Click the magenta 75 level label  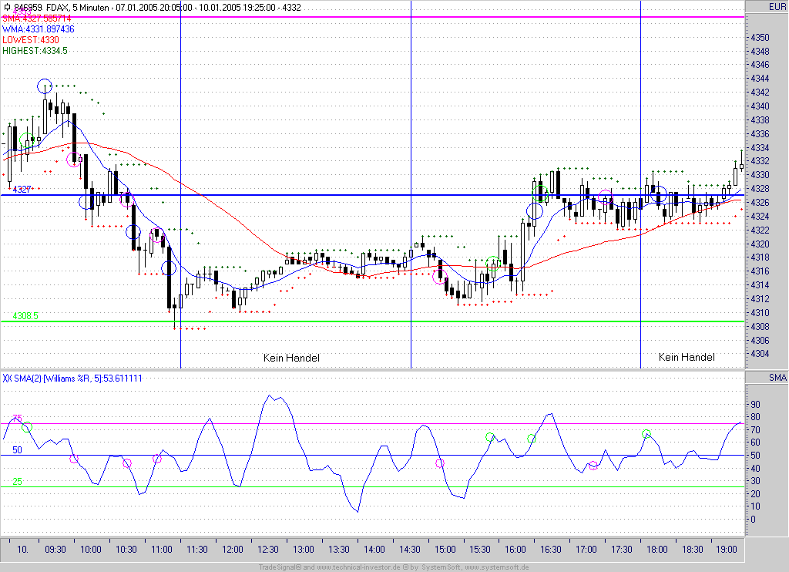pyautogui.click(x=17, y=418)
